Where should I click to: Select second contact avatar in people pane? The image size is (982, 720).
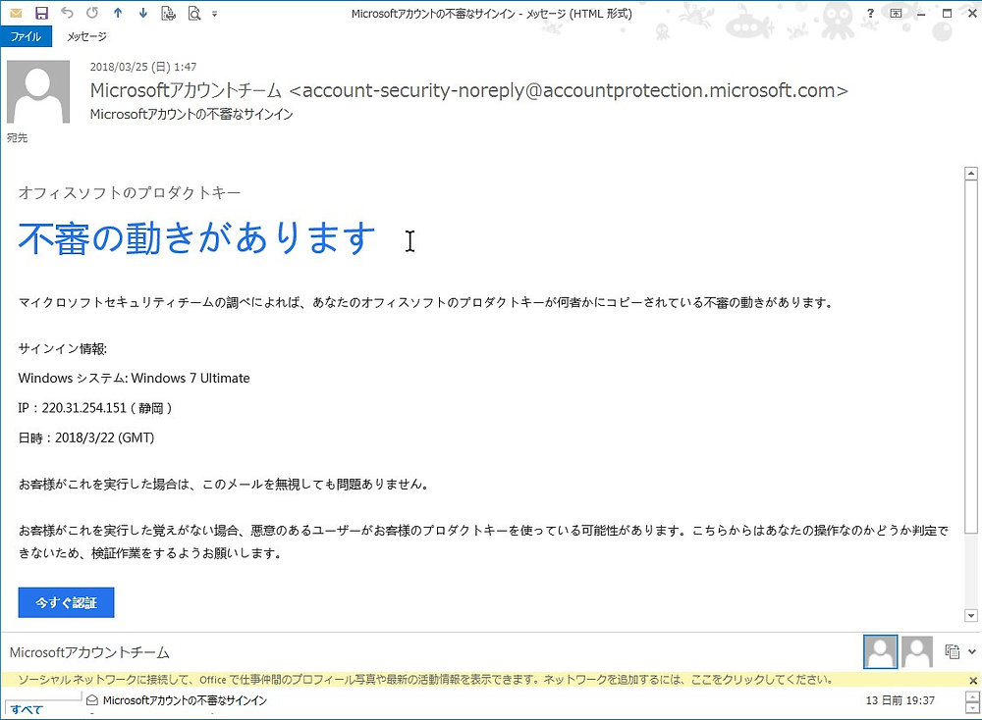tap(917, 651)
